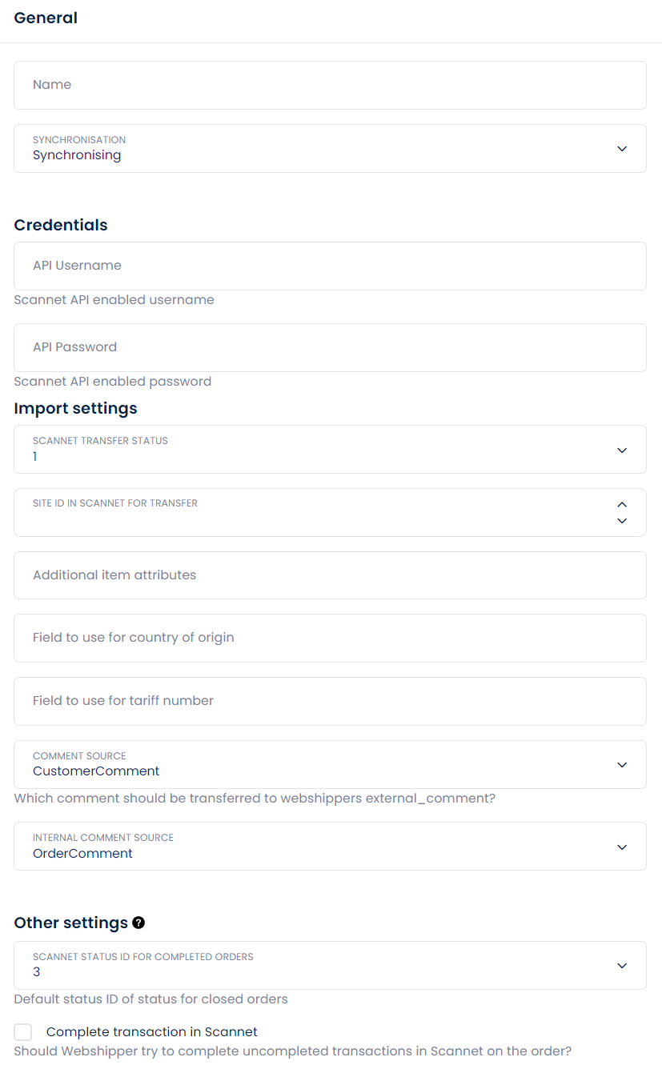Click the Complete transaction in Scannet label
The height and width of the screenshot is (1069, 662).
coord(152,1032)
